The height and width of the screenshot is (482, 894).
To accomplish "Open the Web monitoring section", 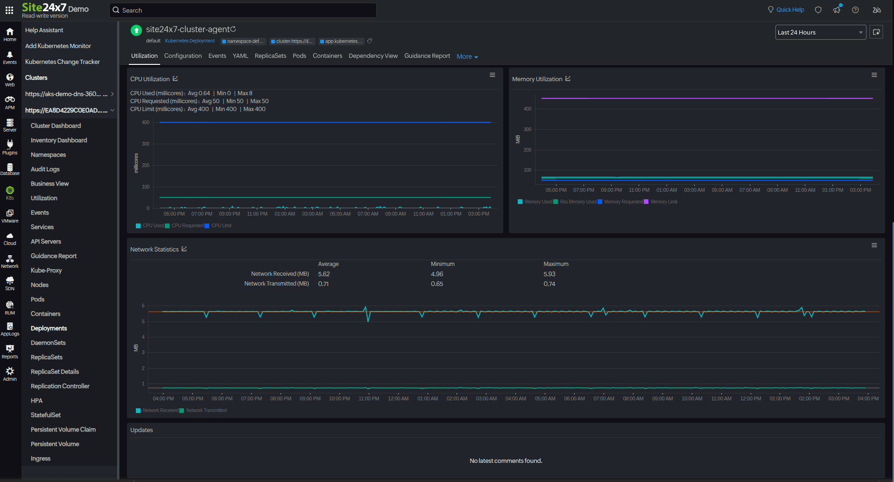I will 10,80.
